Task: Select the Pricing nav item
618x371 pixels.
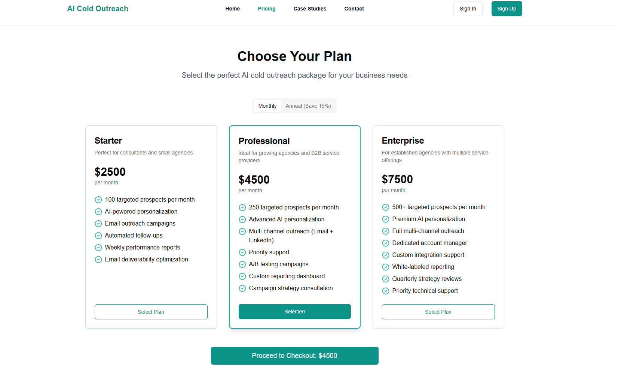Action: 266,9
